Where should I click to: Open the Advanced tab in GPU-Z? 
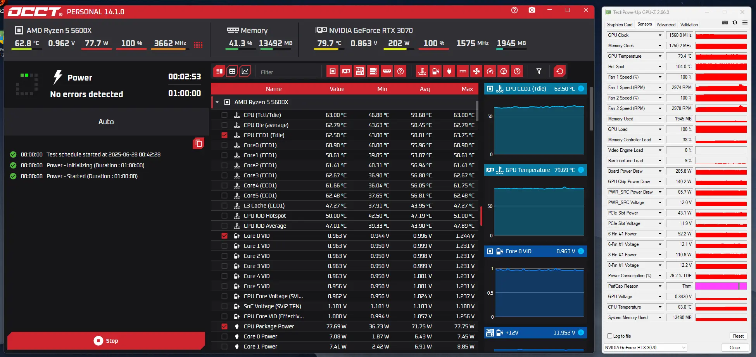(666, 25)
